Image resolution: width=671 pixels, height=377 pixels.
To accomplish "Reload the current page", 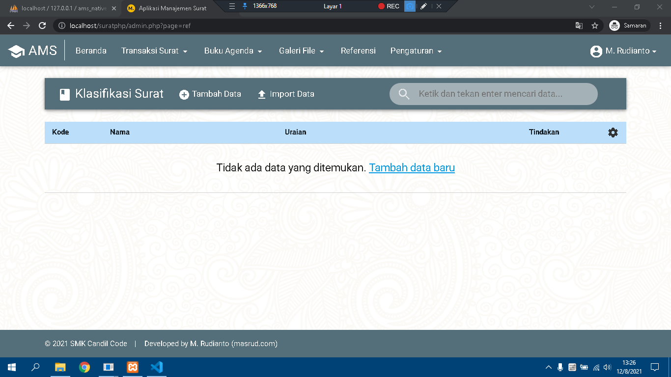I will [x=42, y=26].
